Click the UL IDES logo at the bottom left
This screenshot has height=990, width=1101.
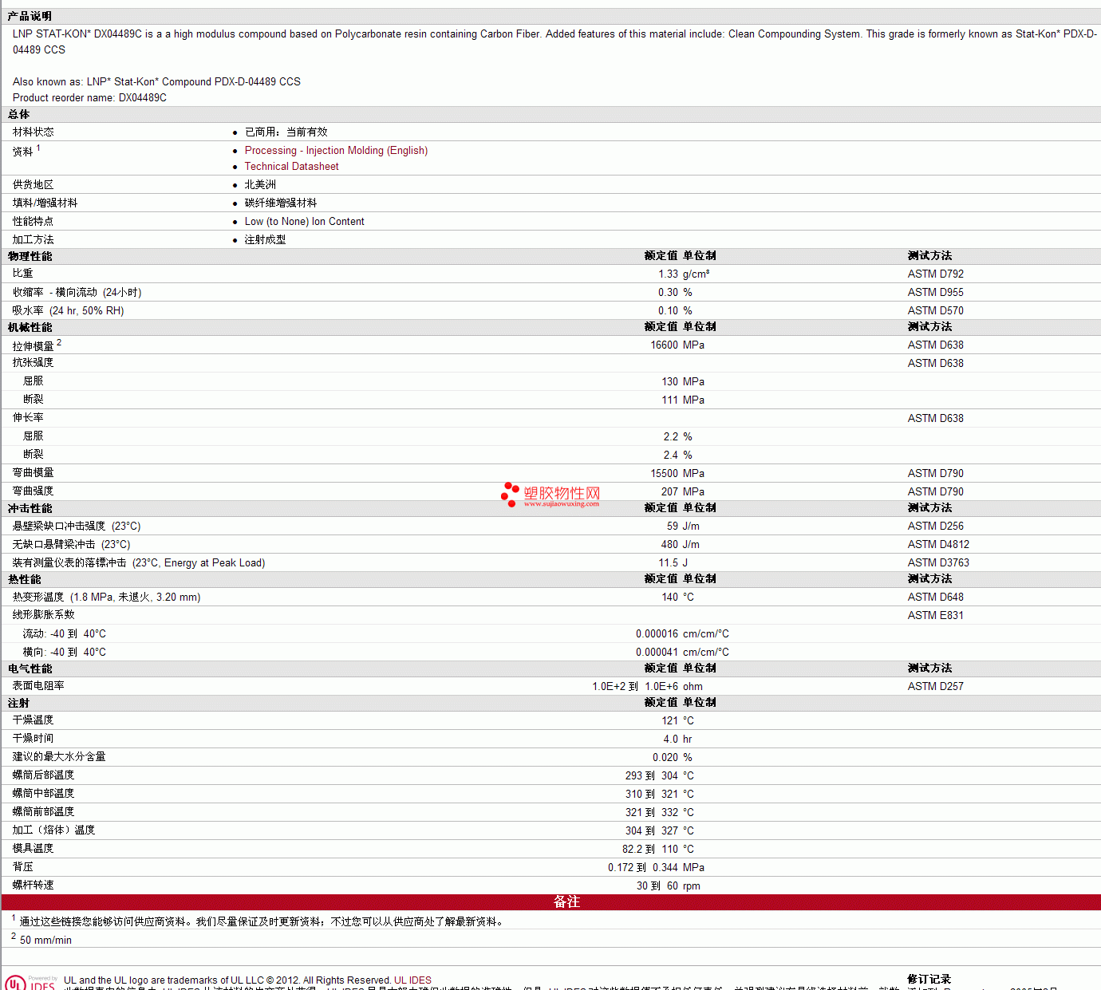pyautogui.click(x=31, y=983)
